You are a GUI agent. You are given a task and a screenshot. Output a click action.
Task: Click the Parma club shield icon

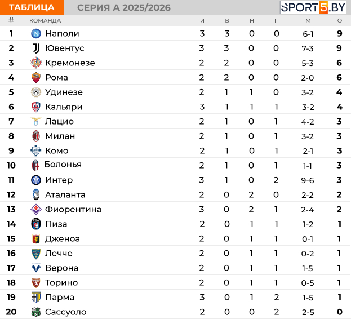coord(36,297)
